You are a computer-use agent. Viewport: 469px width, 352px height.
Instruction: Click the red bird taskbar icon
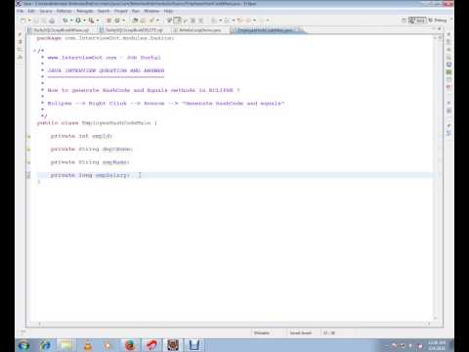151,345
